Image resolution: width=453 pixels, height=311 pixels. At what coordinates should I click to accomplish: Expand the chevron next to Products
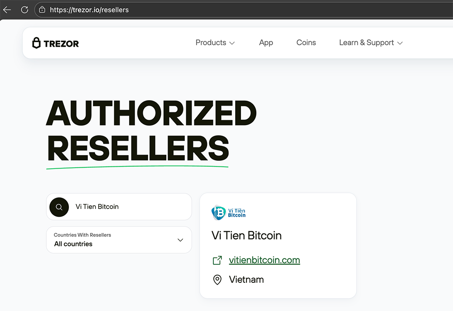point(232,43)
